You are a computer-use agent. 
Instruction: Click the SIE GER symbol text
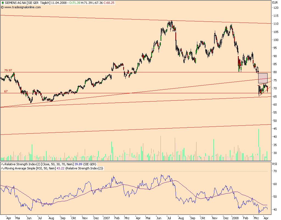(32, 3)
